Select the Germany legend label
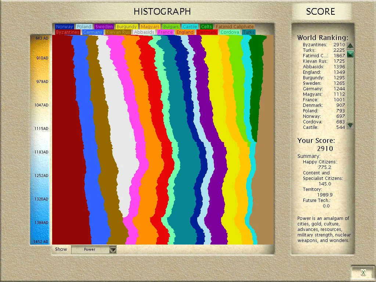 93,32
